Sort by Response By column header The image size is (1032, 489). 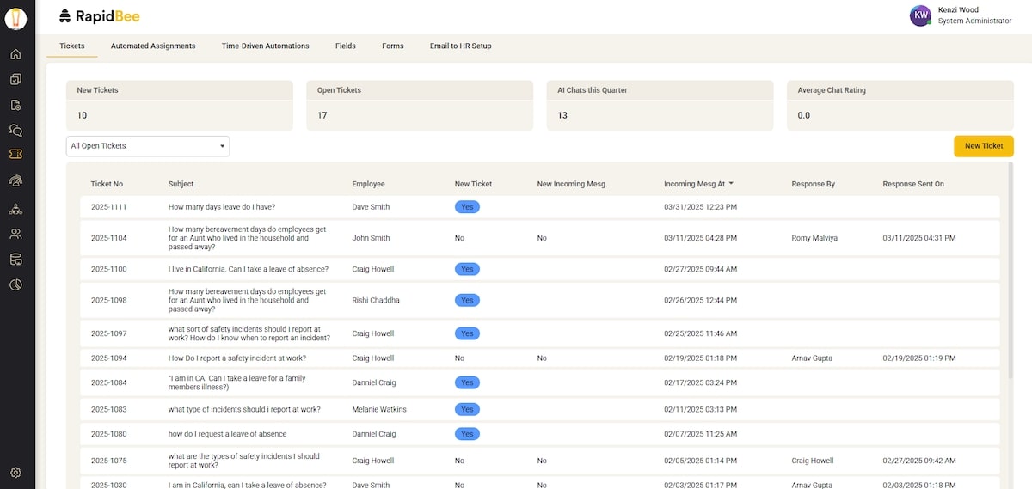813,184
